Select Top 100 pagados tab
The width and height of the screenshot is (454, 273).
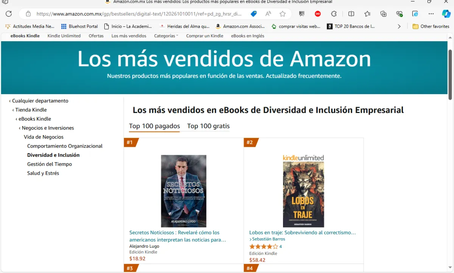point(154,126)
